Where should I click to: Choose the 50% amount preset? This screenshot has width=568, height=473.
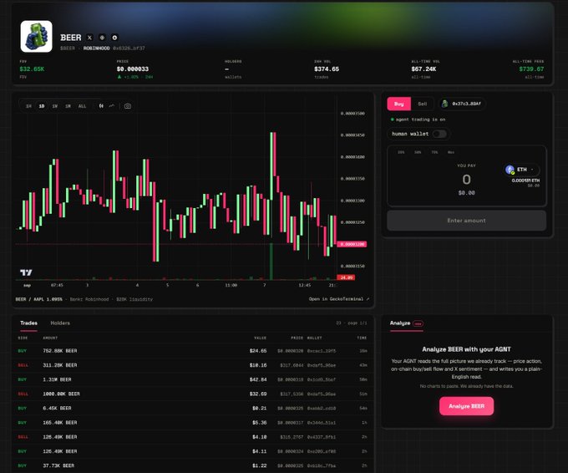(418, 152)
